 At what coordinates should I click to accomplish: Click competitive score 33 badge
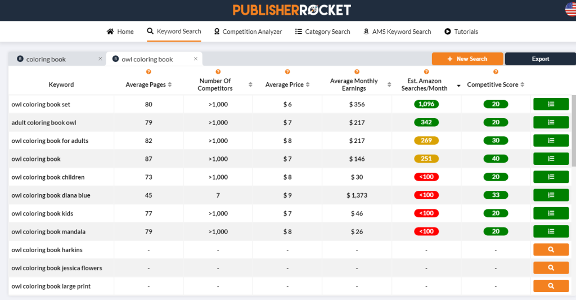coord(496,195)
